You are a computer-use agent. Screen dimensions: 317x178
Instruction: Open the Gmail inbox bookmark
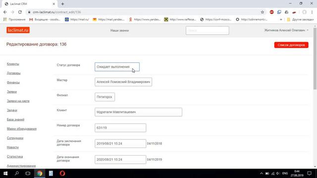(x=45, y=19)
